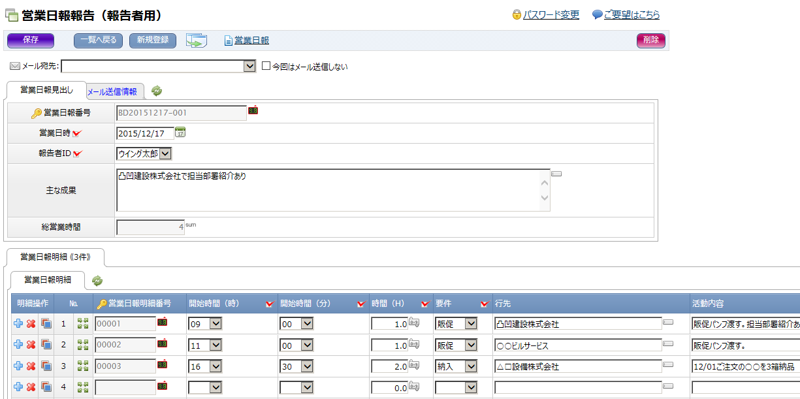Click the calendar icon beside 営業日時 date
This screenshot has width=800, height=399.
[x=180, y=133]
